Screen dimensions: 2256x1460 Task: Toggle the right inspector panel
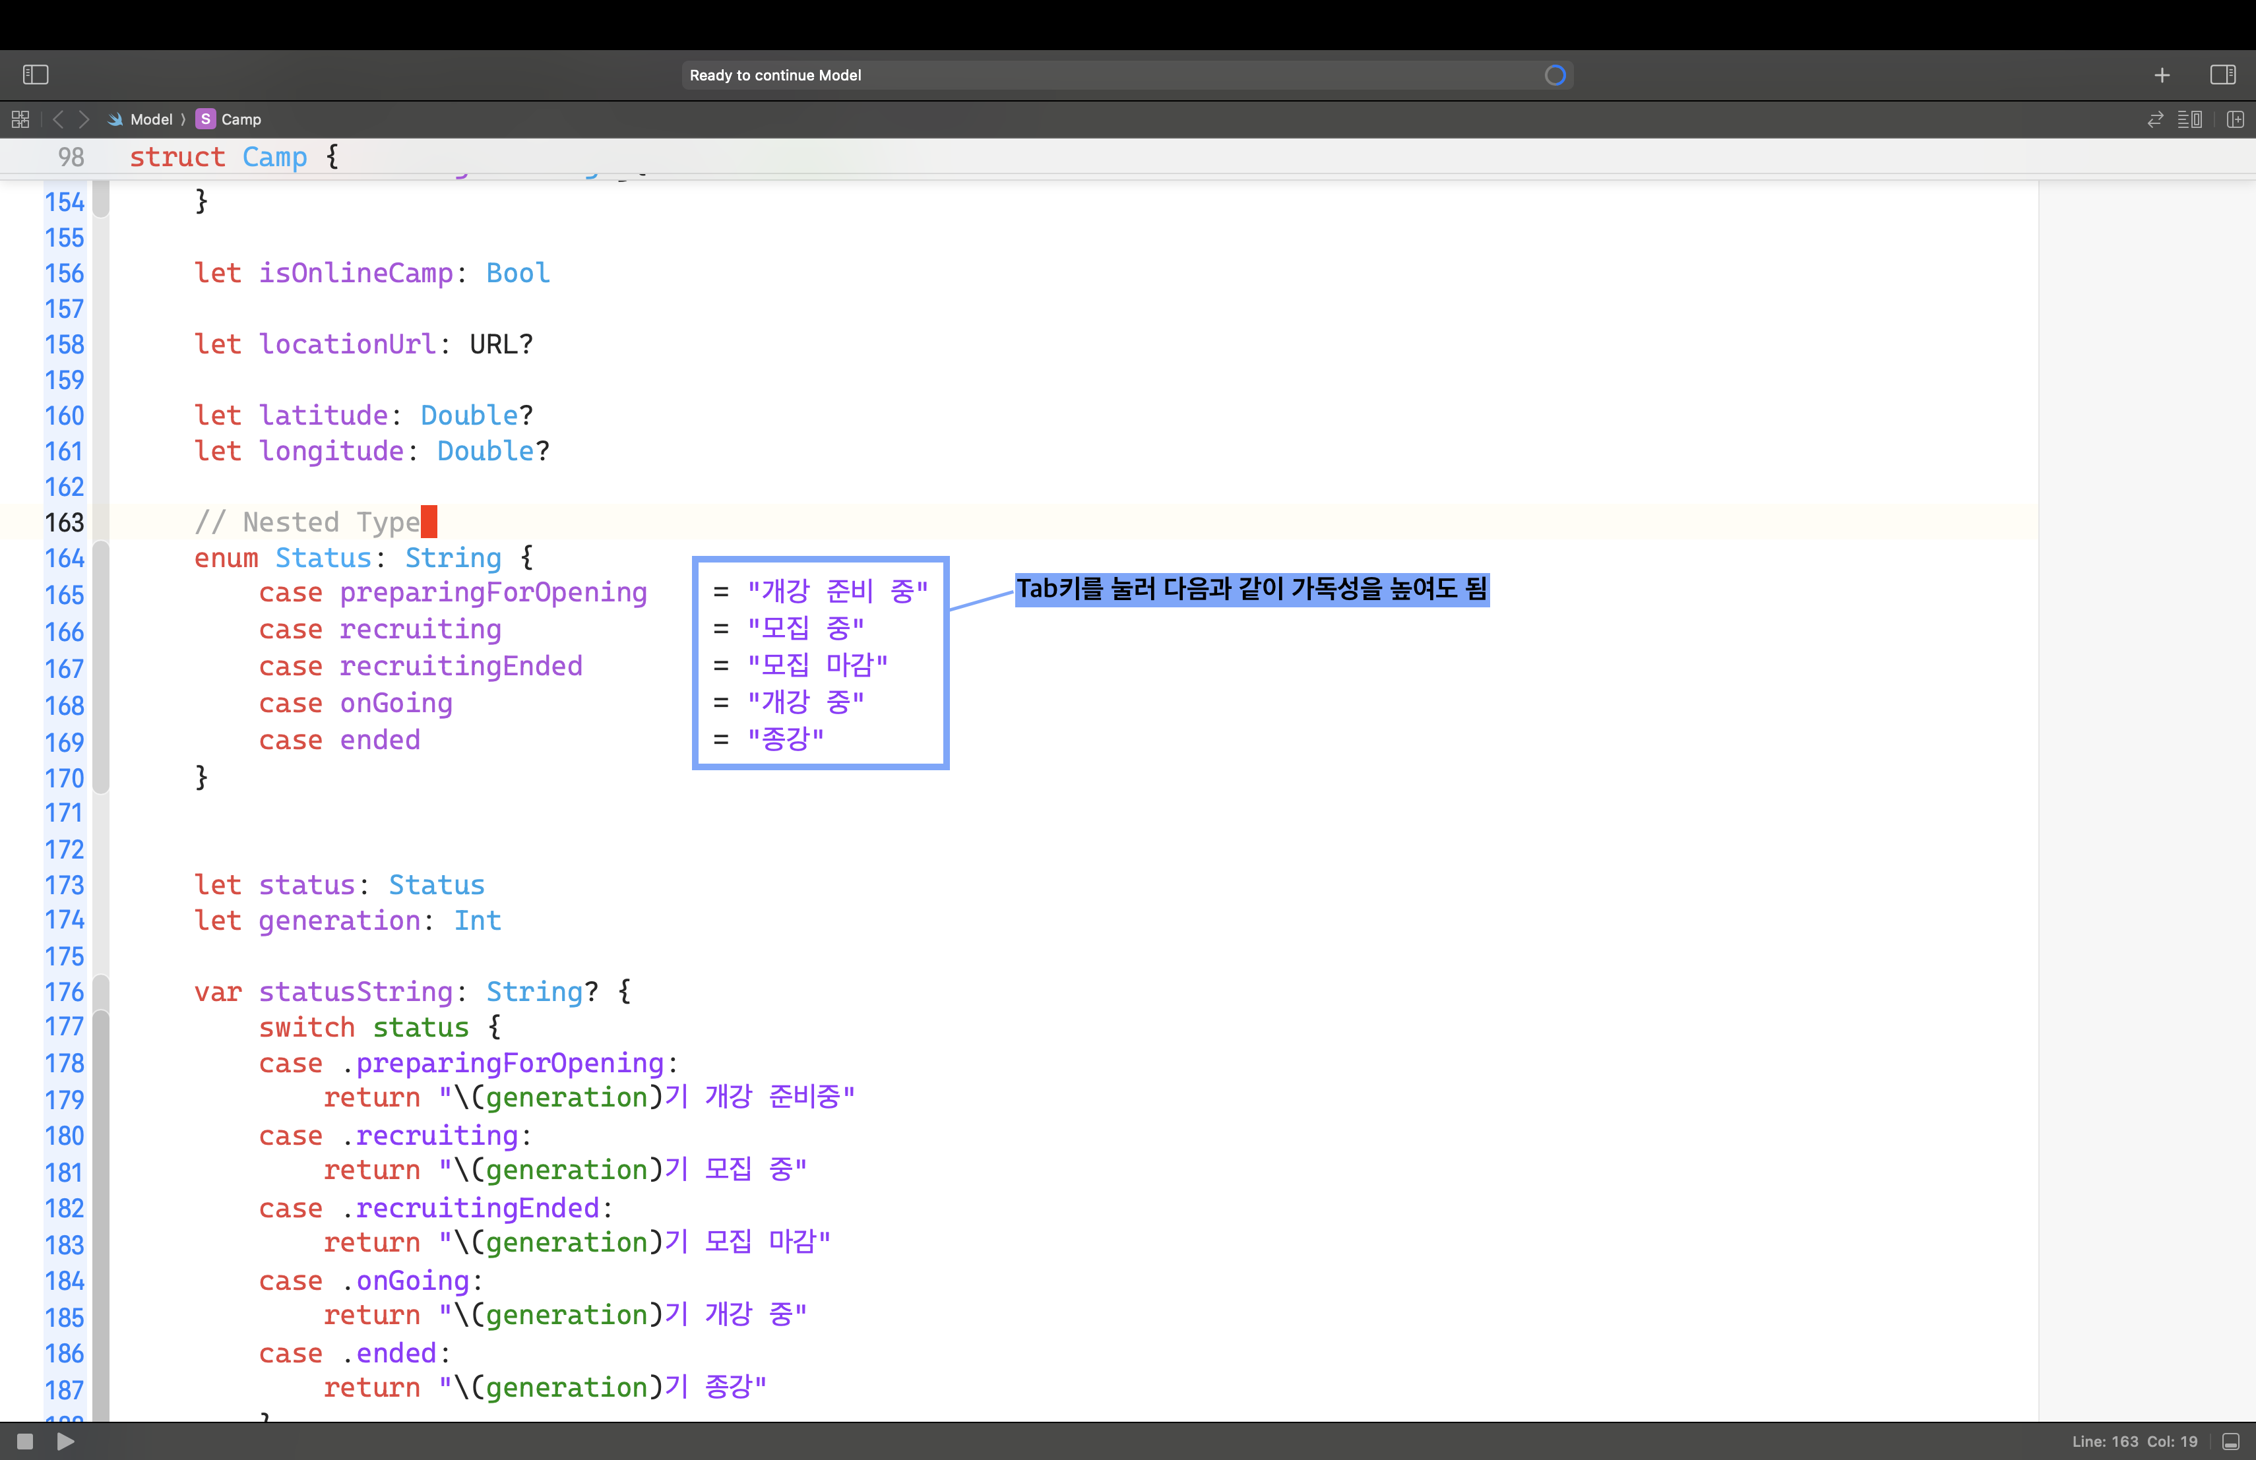tap(2222, 75)
